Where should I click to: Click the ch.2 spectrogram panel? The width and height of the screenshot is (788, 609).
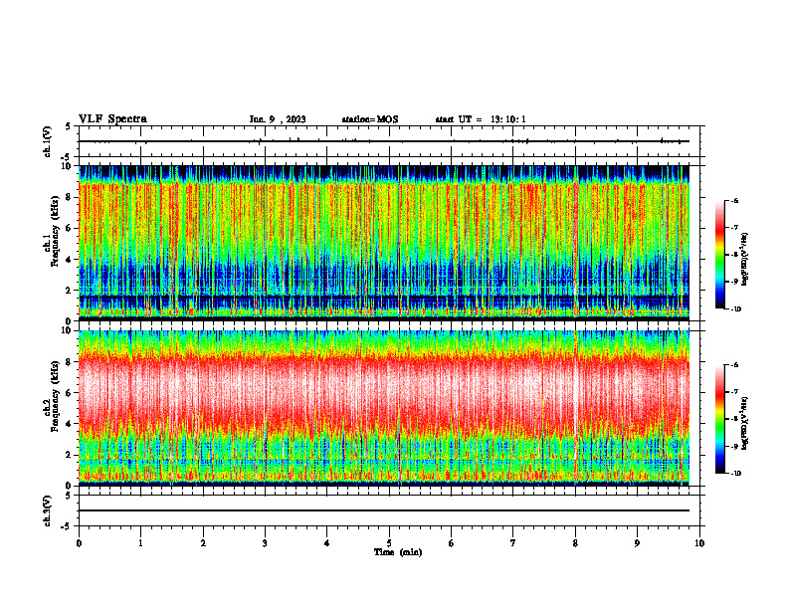384,408
